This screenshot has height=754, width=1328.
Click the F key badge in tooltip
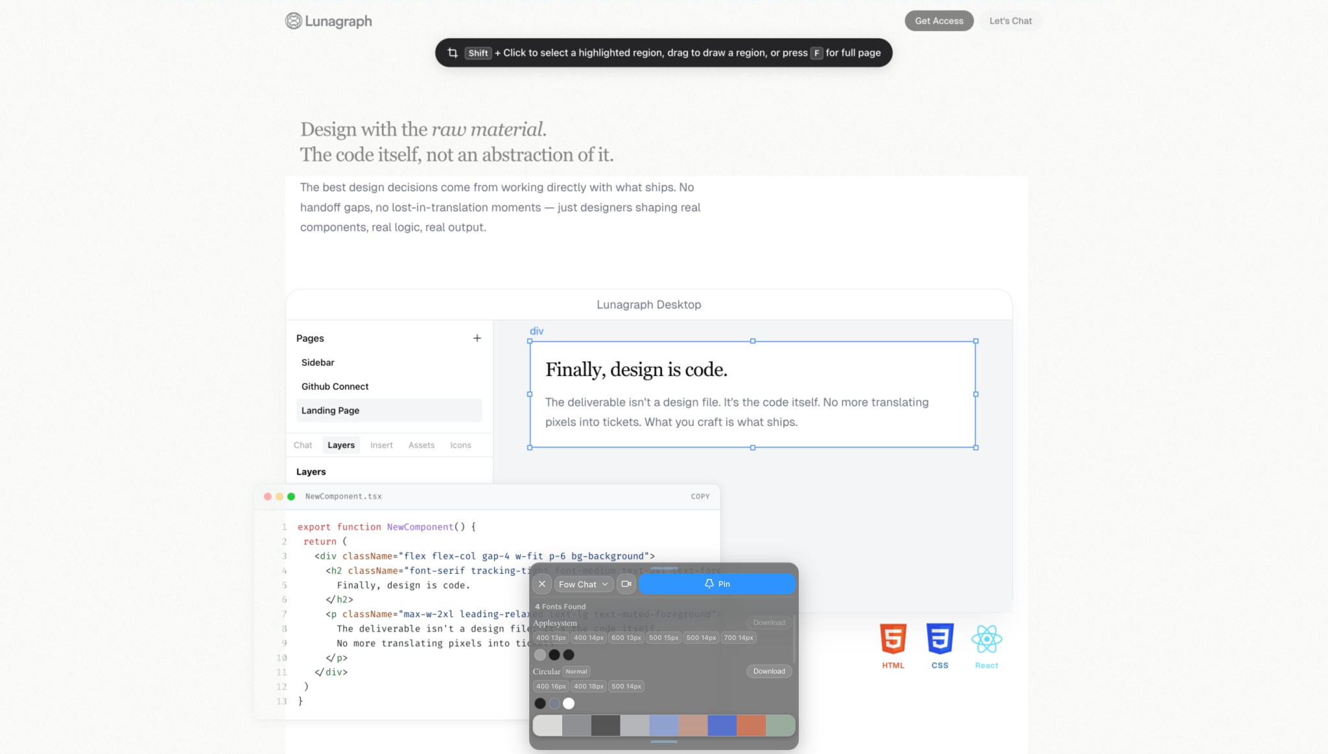tap(817, 53)
